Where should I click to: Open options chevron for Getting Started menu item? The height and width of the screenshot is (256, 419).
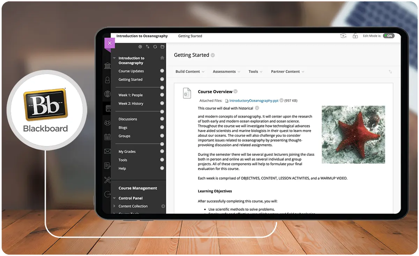coord(162,79)
